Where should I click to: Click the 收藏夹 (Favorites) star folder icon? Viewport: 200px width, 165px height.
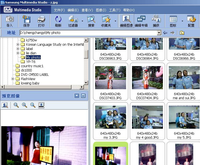[x=106, y=21]
